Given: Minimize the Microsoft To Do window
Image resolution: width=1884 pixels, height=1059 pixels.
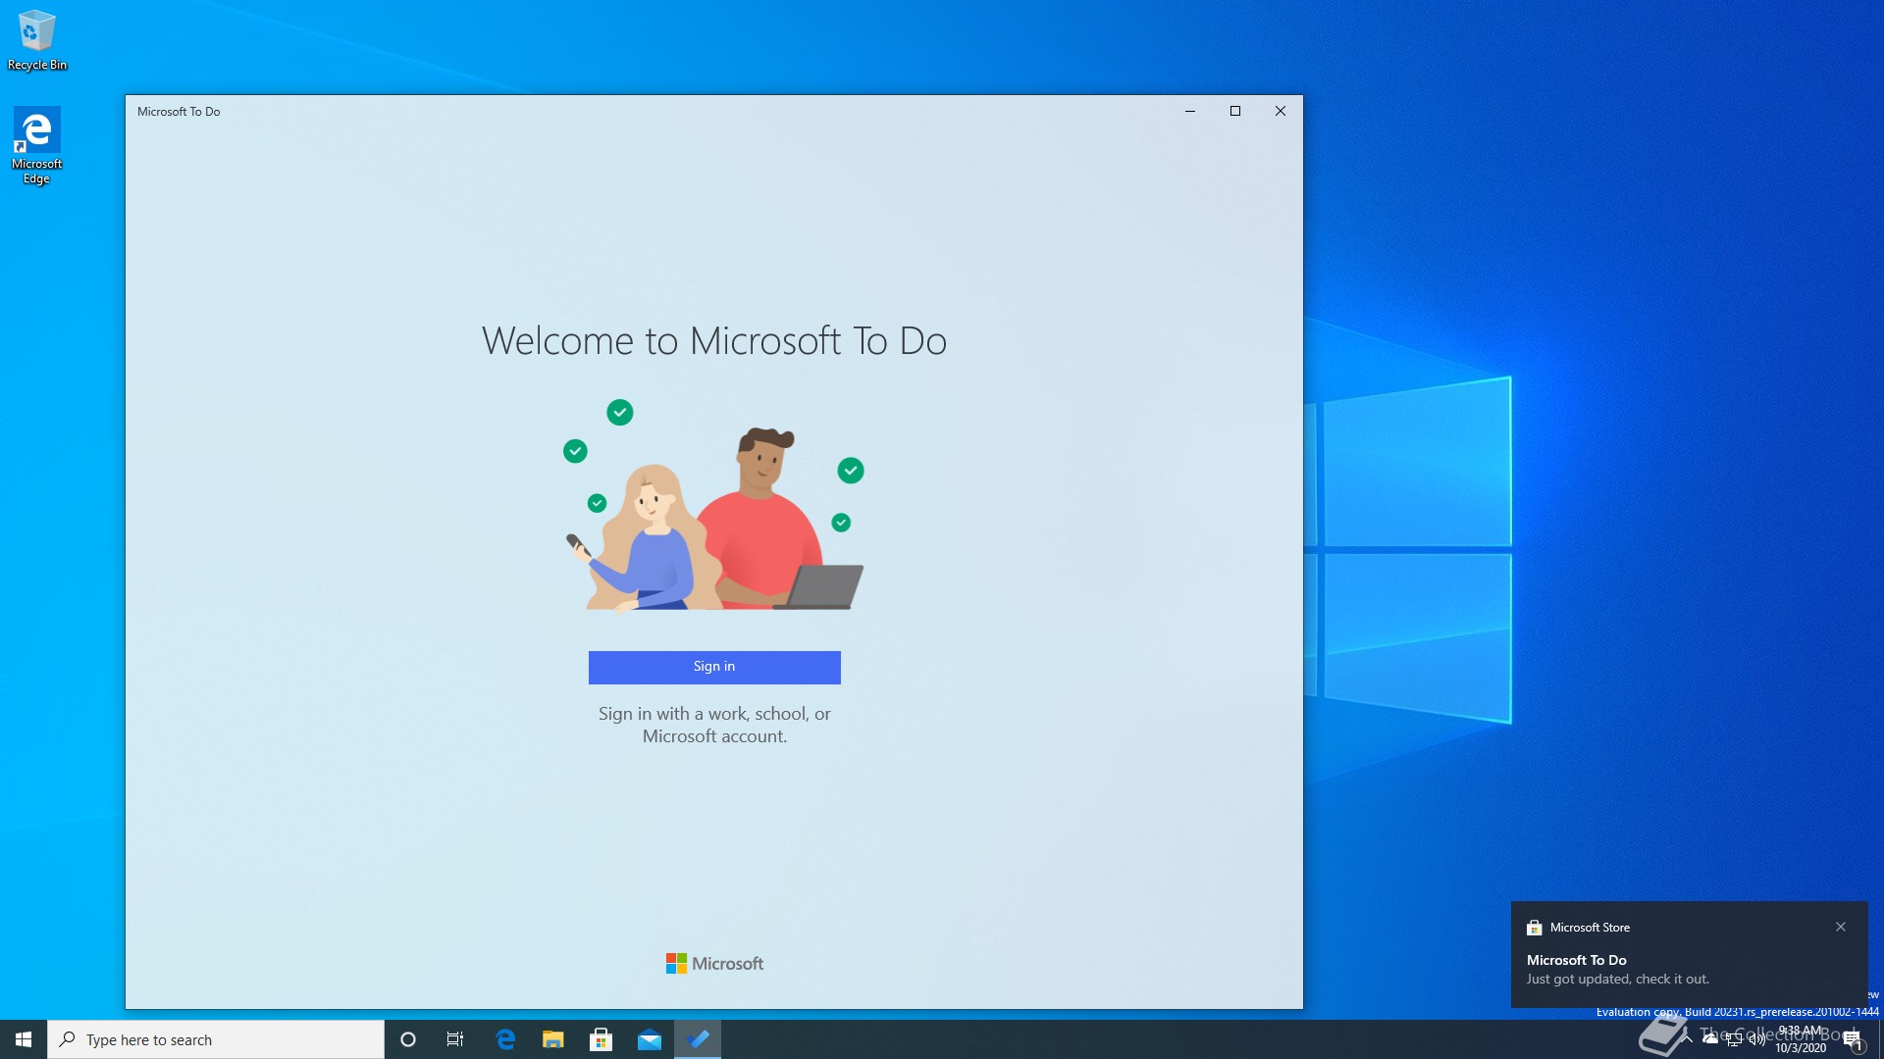Looking at the screenshot, I should (x=1190, y=111).
